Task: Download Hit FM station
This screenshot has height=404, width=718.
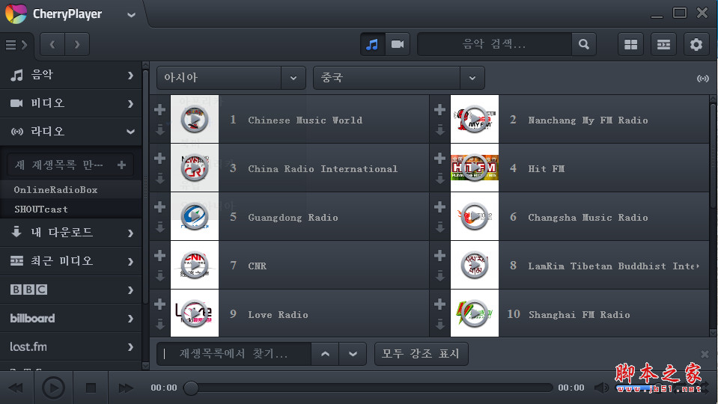Action: [x=439, y=178]
